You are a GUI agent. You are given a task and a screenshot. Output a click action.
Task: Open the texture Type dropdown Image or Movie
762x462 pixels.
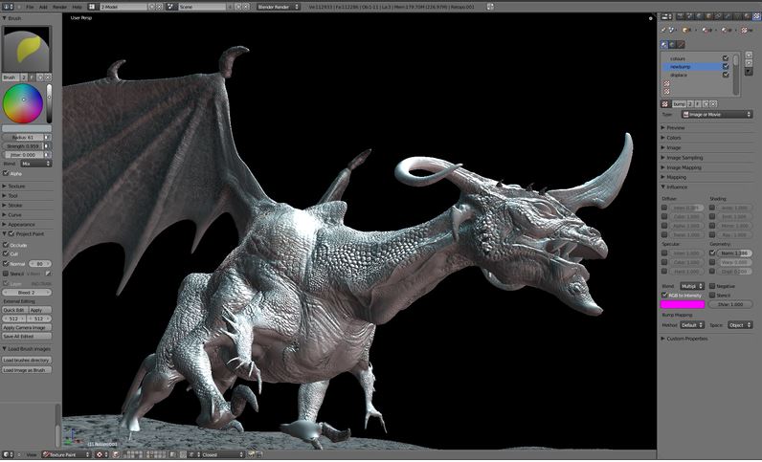coord(717,115)
